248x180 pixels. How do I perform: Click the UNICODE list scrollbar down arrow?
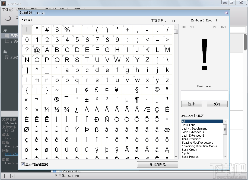pyautogui.click(x=225, y=156)
